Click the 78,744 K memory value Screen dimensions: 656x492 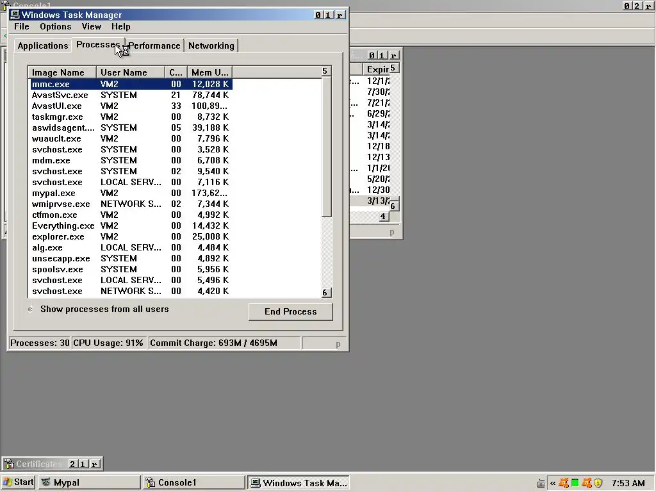coord(210,95)
